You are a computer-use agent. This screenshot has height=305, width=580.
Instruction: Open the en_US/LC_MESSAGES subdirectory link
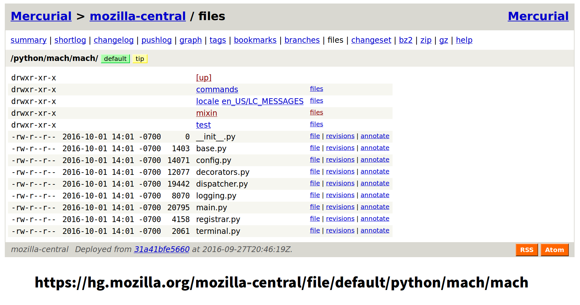262,101
